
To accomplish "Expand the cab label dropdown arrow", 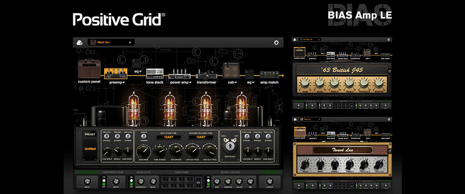I will [236, 82].
